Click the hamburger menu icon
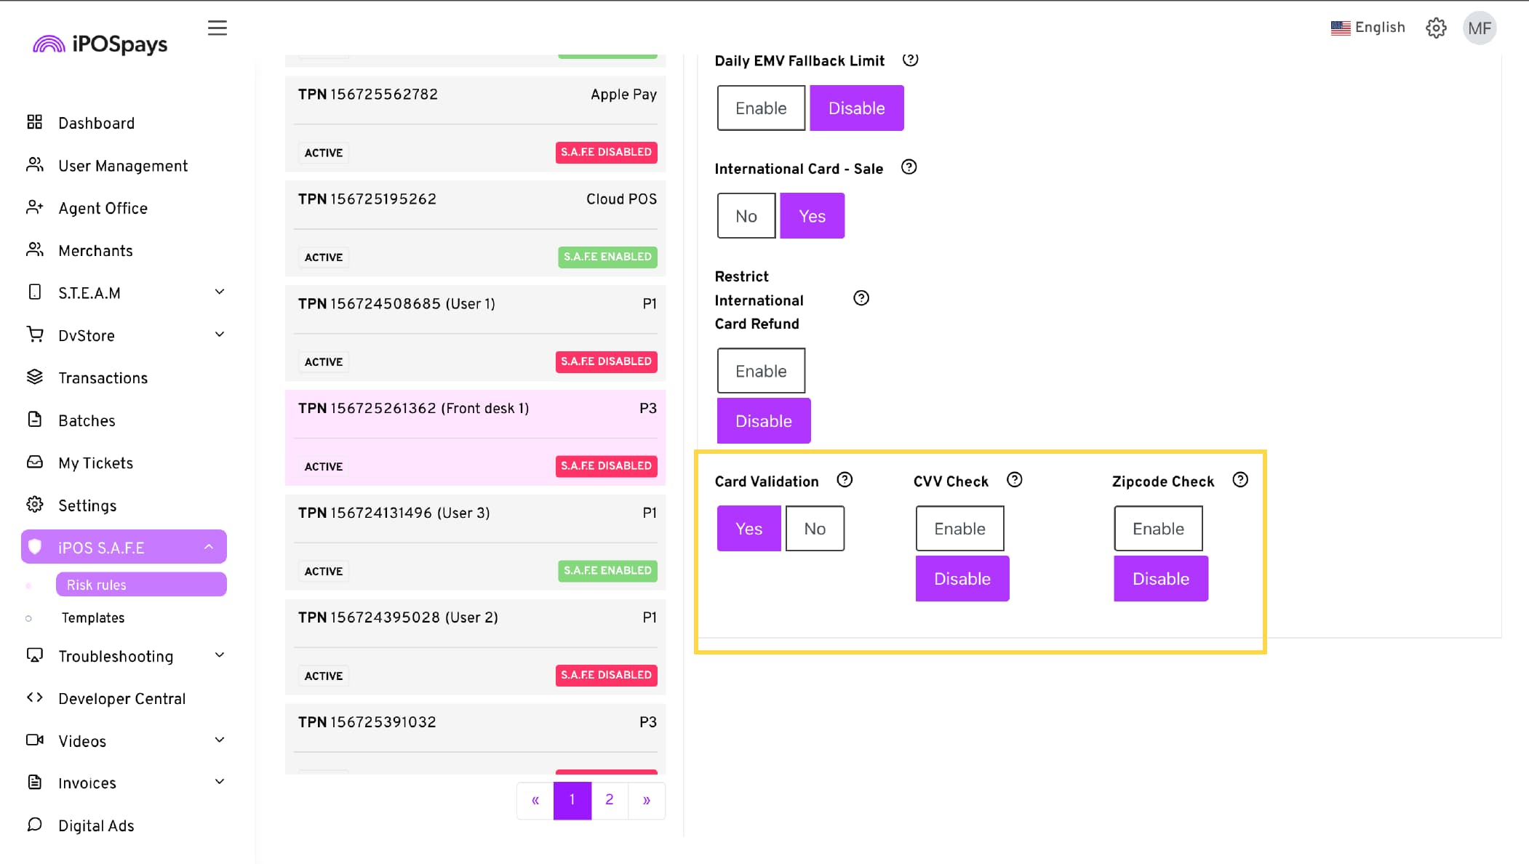1529x864 pixels. point(217,28)
